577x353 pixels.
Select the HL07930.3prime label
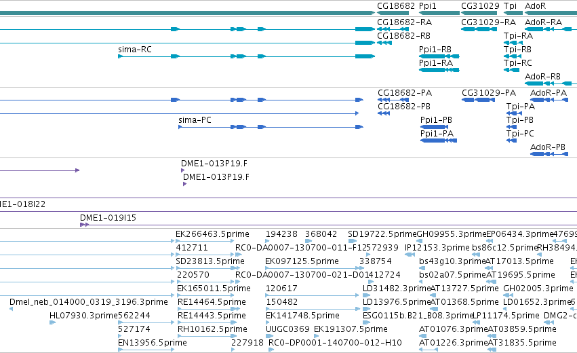point(83,316)
